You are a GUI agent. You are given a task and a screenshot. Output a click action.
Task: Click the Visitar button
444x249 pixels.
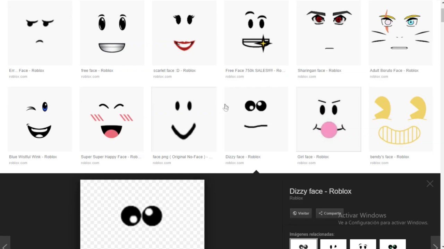tap(301, 213)
